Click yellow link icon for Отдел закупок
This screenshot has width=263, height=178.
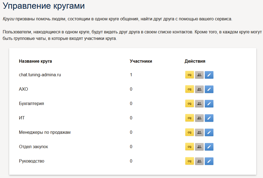[190, 147]
